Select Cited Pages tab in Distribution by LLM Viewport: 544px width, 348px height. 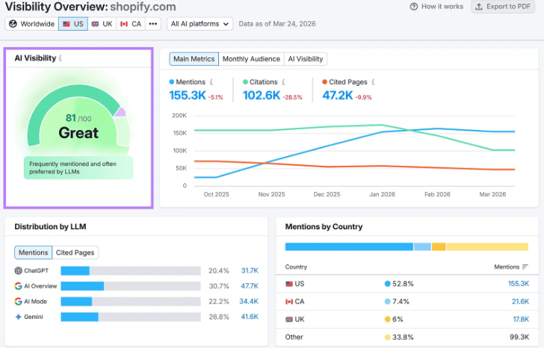75,252
